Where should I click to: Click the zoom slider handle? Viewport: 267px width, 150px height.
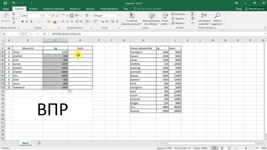point(246,148)
